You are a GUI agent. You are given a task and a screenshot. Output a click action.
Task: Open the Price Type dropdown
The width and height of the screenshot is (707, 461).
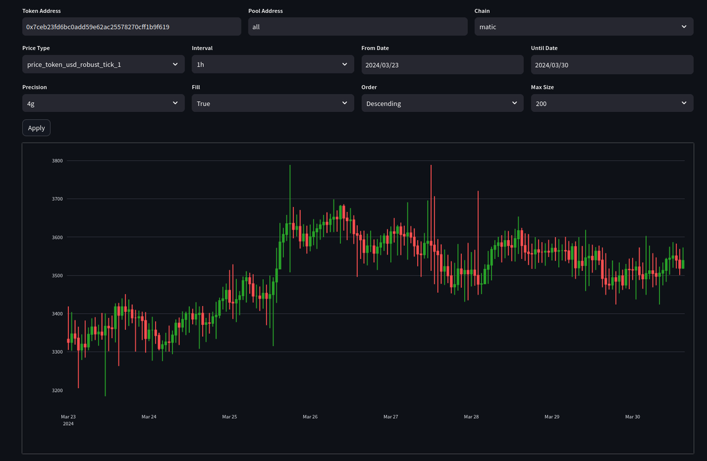tap(103, 64)
